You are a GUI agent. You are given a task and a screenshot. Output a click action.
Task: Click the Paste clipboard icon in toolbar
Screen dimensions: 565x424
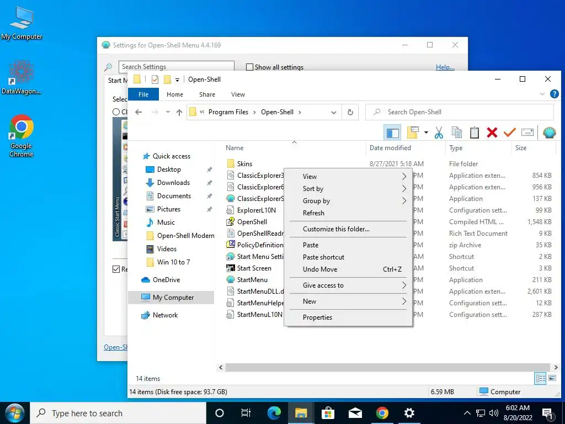[474, 132]
